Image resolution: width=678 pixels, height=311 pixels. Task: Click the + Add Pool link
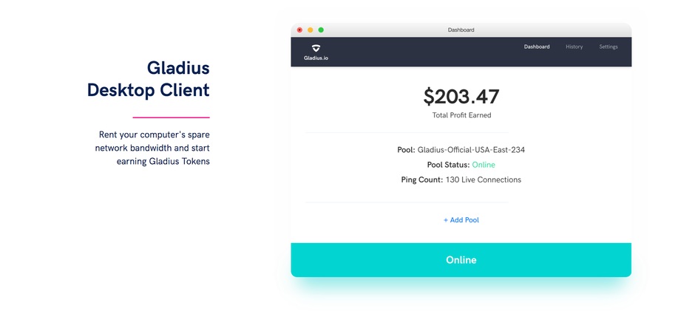[461, 220]
